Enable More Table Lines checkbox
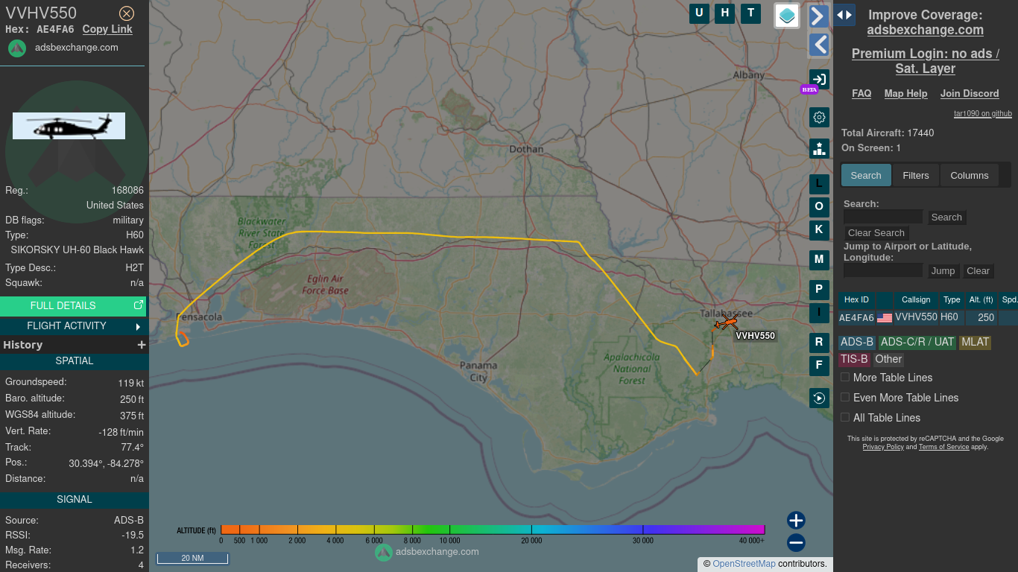 coord(845,378)
